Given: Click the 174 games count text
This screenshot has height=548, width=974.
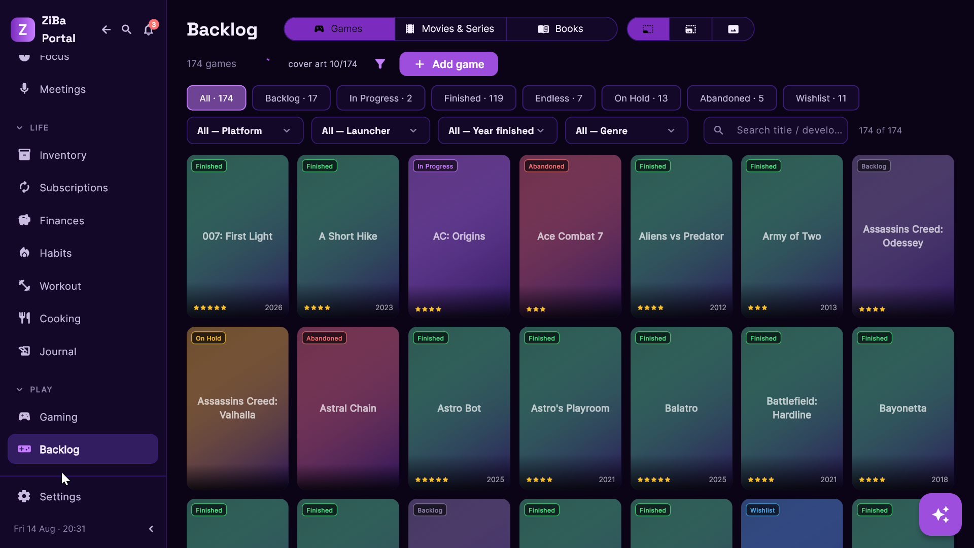Looking at the screenshot, I should (x=212, y=64).
